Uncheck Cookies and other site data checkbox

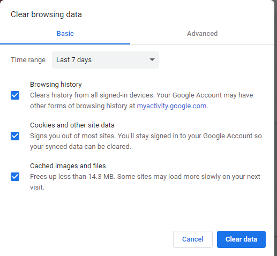[15, 136]
